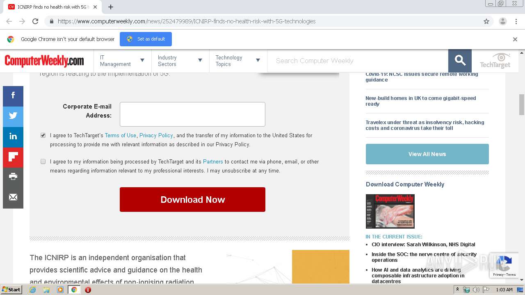Click volume speaker tray icon
This screenshot has height=295, width=525.
[476, 290]
